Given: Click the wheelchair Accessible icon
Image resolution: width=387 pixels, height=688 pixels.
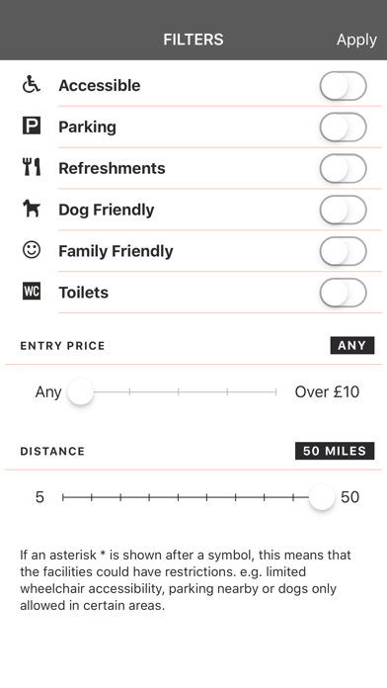Looking at the screenshot, I should pyautogui.click(x=32, y=84).
